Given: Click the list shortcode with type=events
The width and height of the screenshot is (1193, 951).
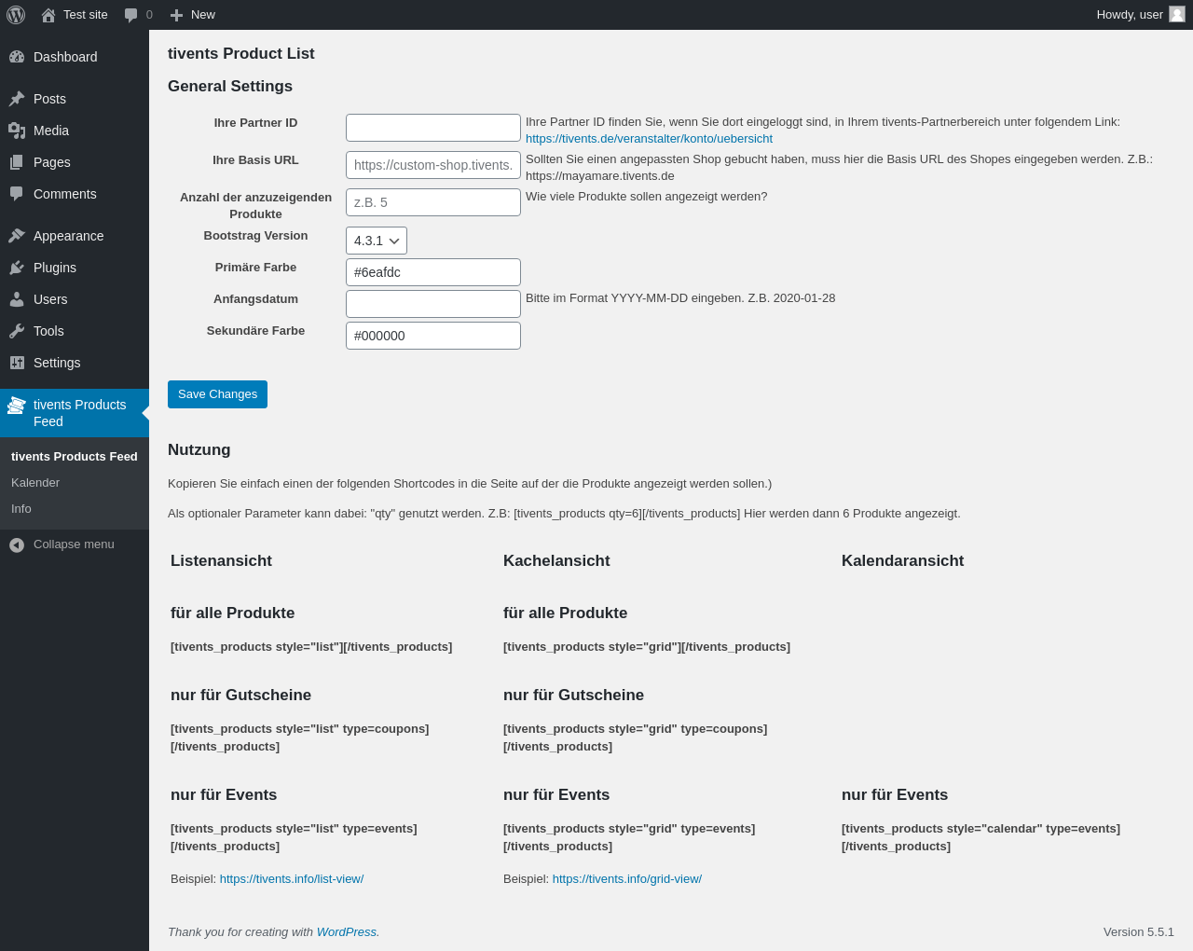Looking at the screenshot, I should [x=294, y=837].
